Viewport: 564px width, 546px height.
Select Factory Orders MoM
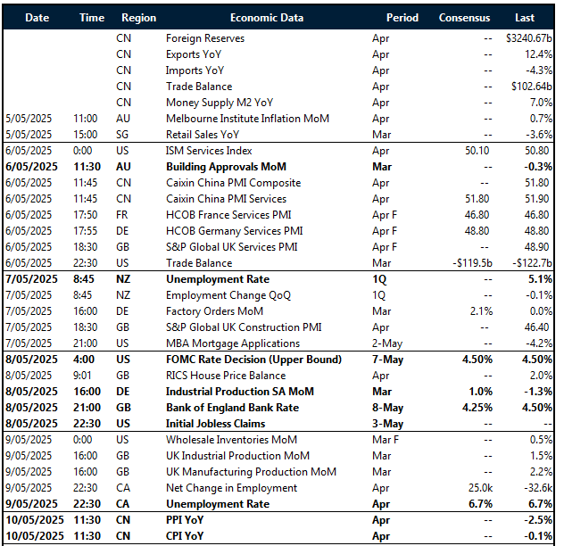[x=214, y=311]
